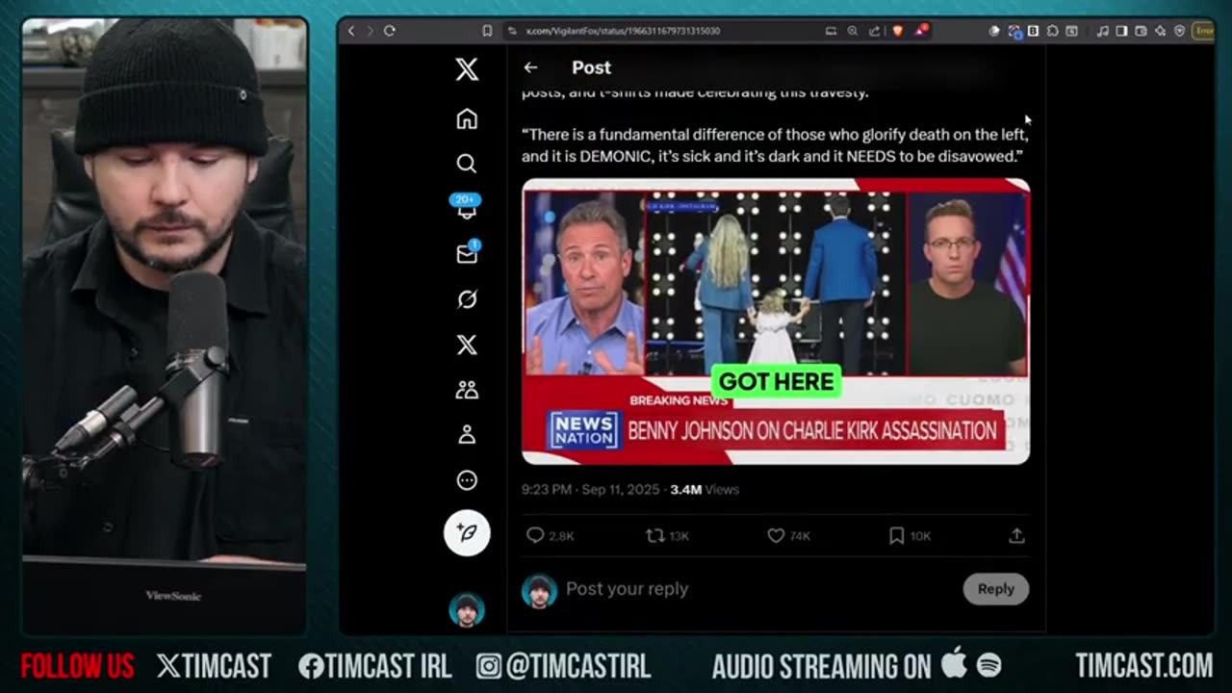Open Premium X icon below Grok
This screenshot has height=693, width=1232.
click(467, 345)
